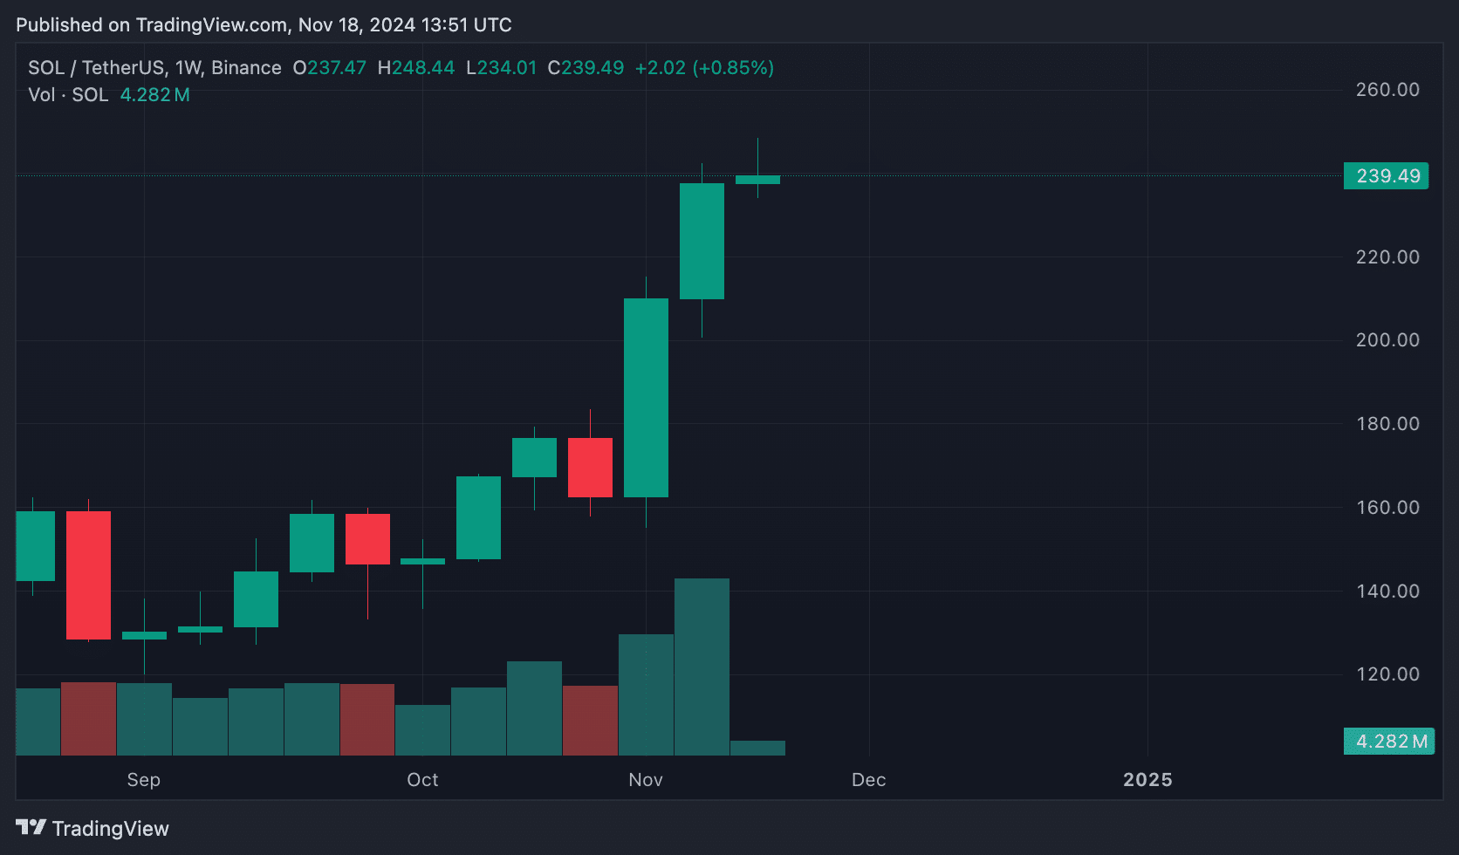Click the Oct label on time axis
Viewport: 1459px width, 855px height.
[x=422, y=780]
